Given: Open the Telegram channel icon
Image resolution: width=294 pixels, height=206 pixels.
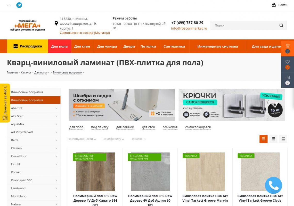Looking at the screenshot, I should coord(19,5).
